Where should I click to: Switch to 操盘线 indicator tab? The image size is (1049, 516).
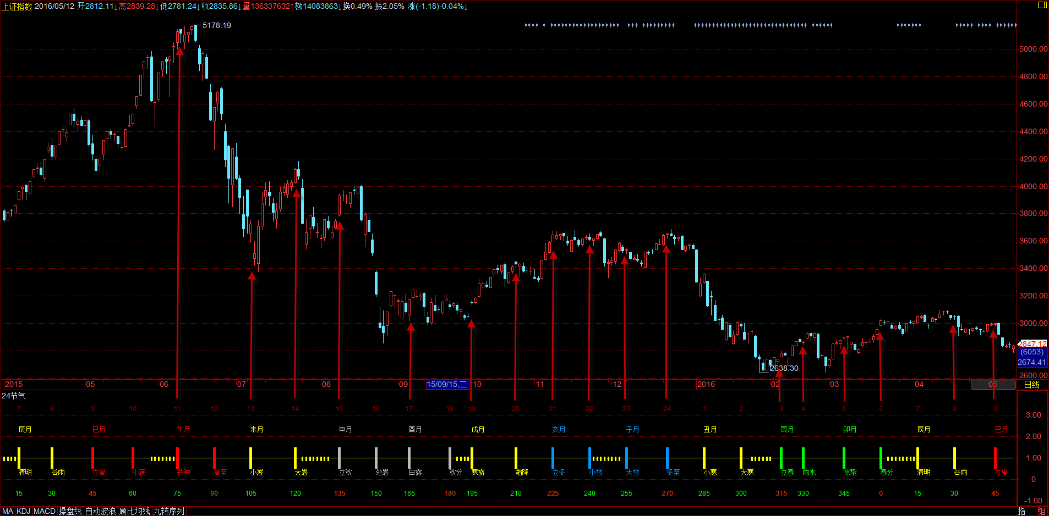click(70, 511)
